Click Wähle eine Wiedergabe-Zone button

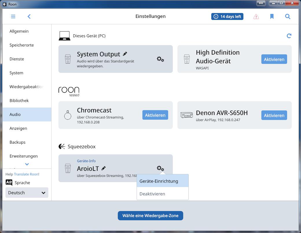[x=150, y=216]
